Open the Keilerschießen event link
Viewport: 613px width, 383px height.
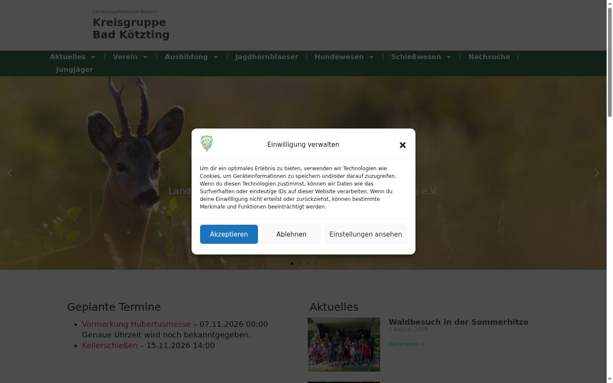tap(110, 346)
